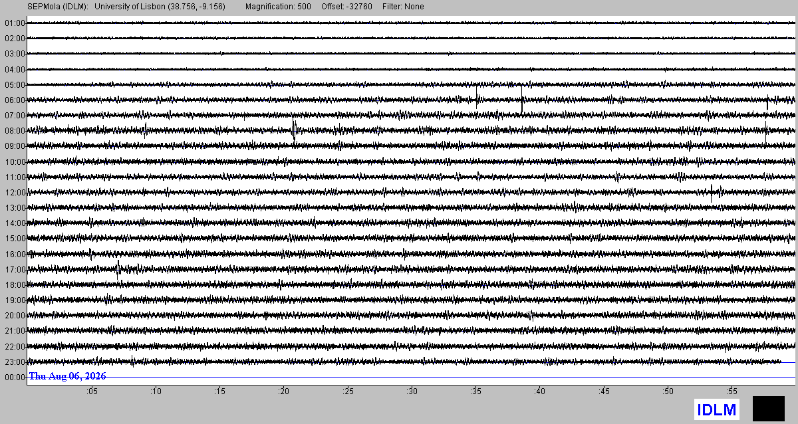Click the 00:00 hour label
The width and height of the screenshot is (798, 424).
(x=14, y=377)
